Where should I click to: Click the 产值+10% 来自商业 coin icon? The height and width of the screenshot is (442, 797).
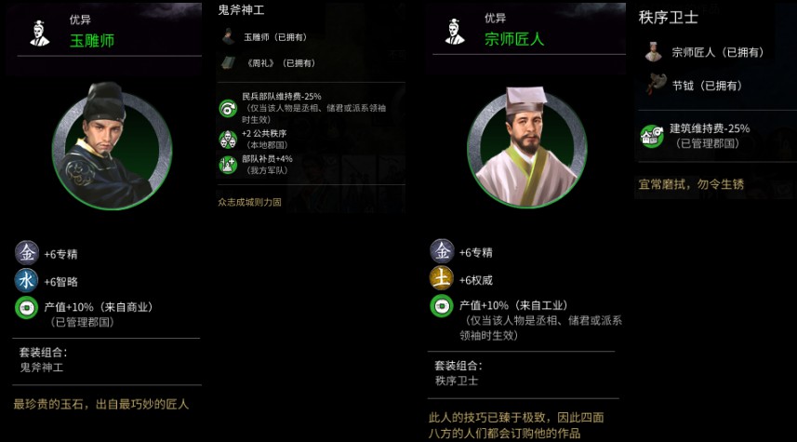coord(26,307)
